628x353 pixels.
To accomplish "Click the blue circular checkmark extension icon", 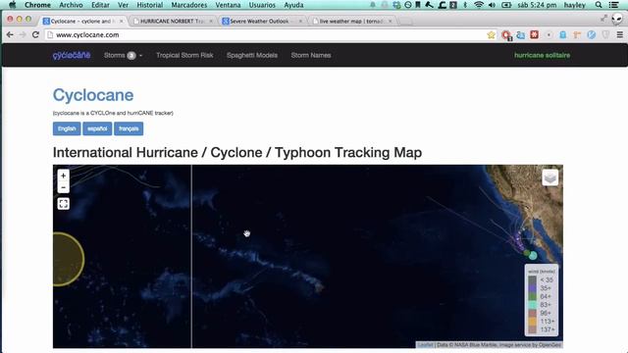I will click(x=591, y=35).
